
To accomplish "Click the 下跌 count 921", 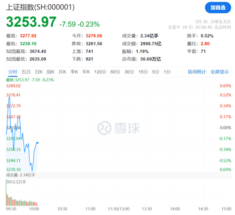I will (x=89, y=59).
